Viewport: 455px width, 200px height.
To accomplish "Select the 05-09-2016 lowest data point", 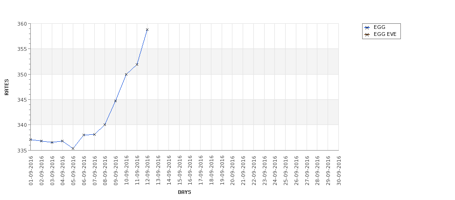I will 73,148.
